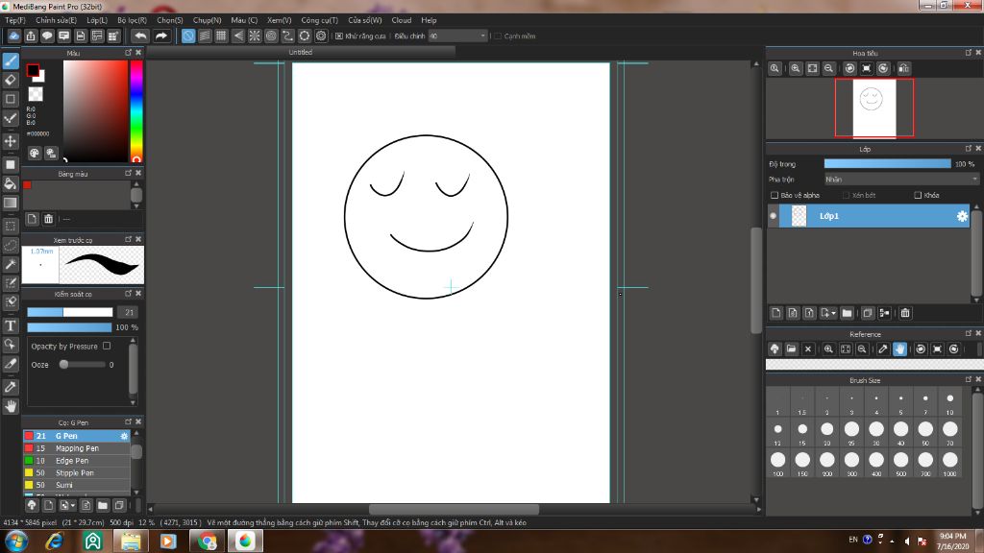Screen dimensions: 984x553
Task: Click the cloud save icon in toolbar
Action: pyautogui.click(x=13, y=36)
